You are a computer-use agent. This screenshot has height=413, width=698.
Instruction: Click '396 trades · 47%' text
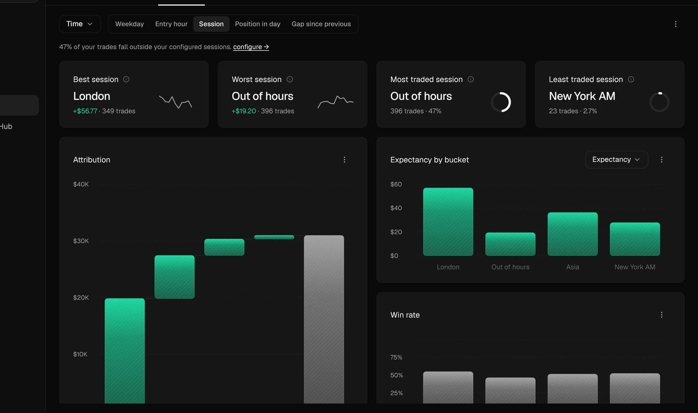(x=416, y=111)
